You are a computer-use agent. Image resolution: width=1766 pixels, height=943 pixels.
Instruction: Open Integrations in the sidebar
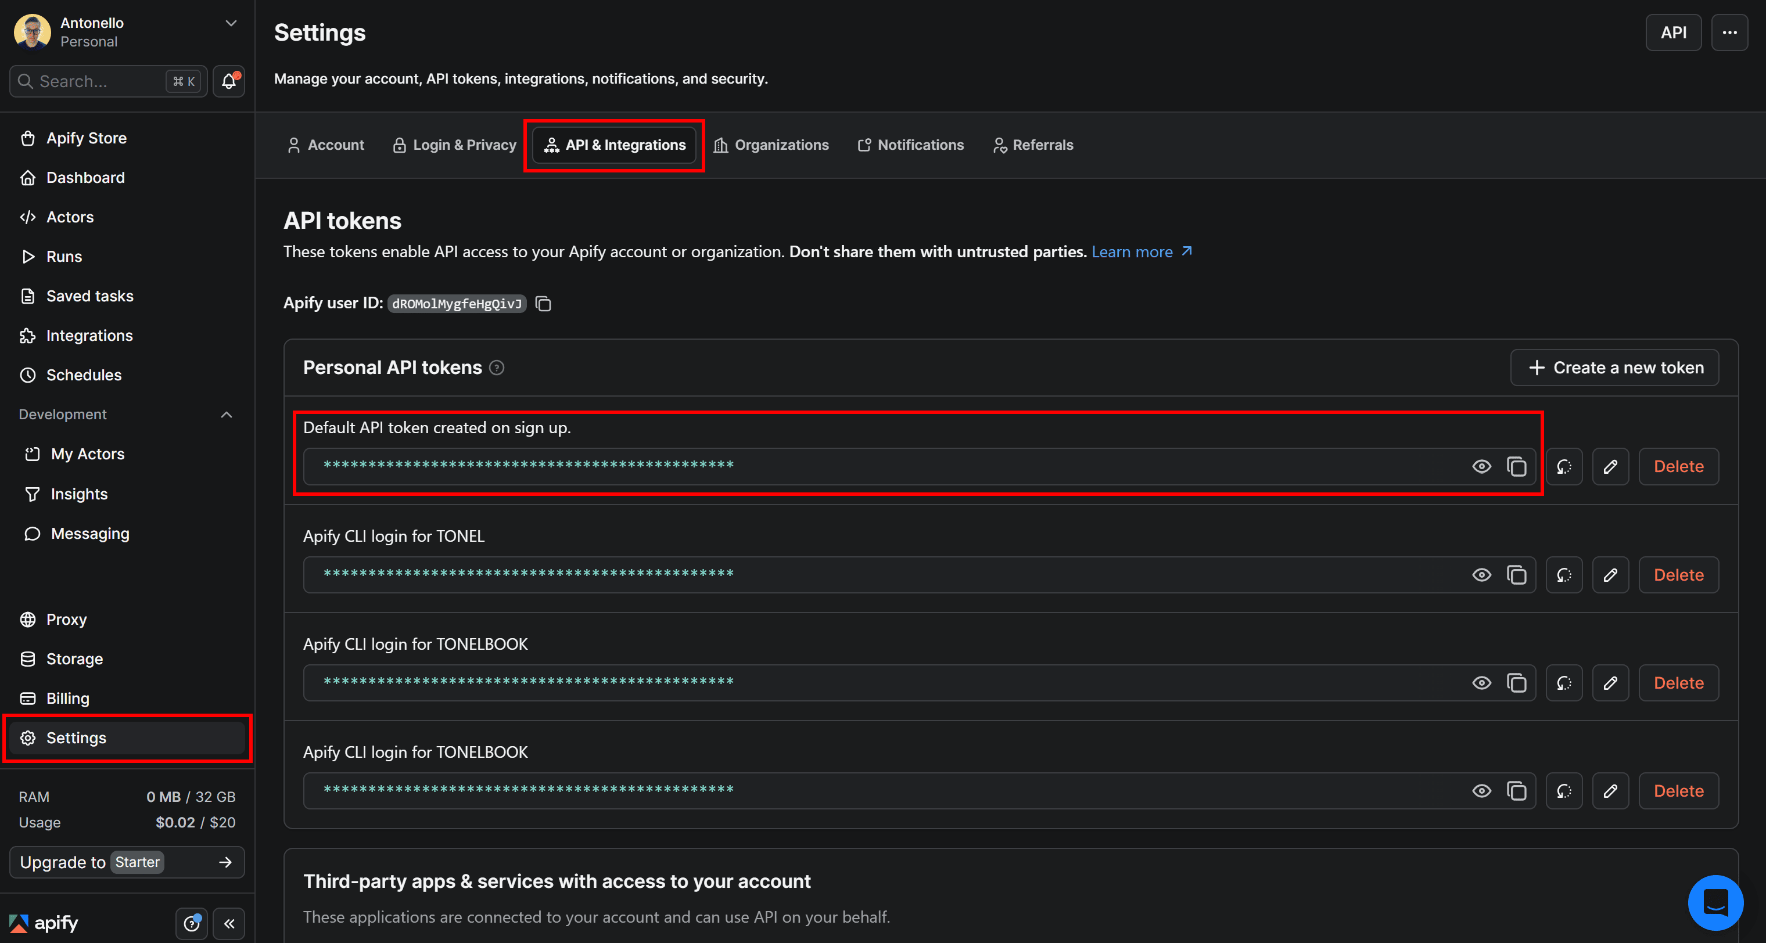tap(127, 336)
